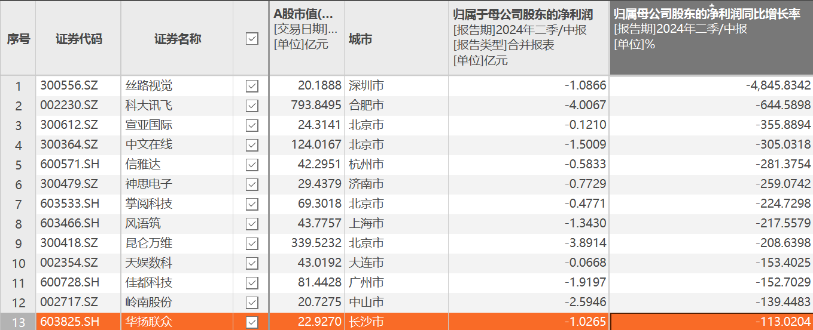Click the A股市值 column header
813x330 pixels.
[x=306, y=39]
